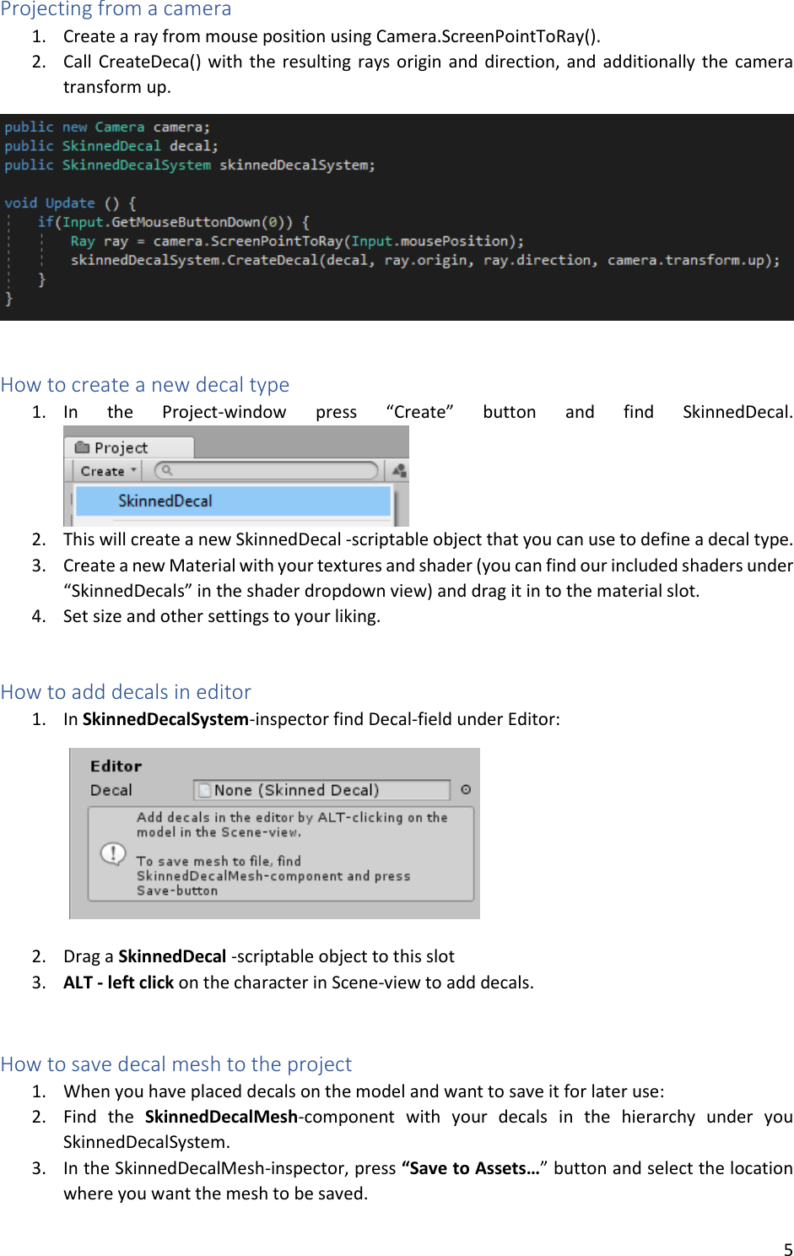Click the Project tab folder icon

tap(83, 447)
